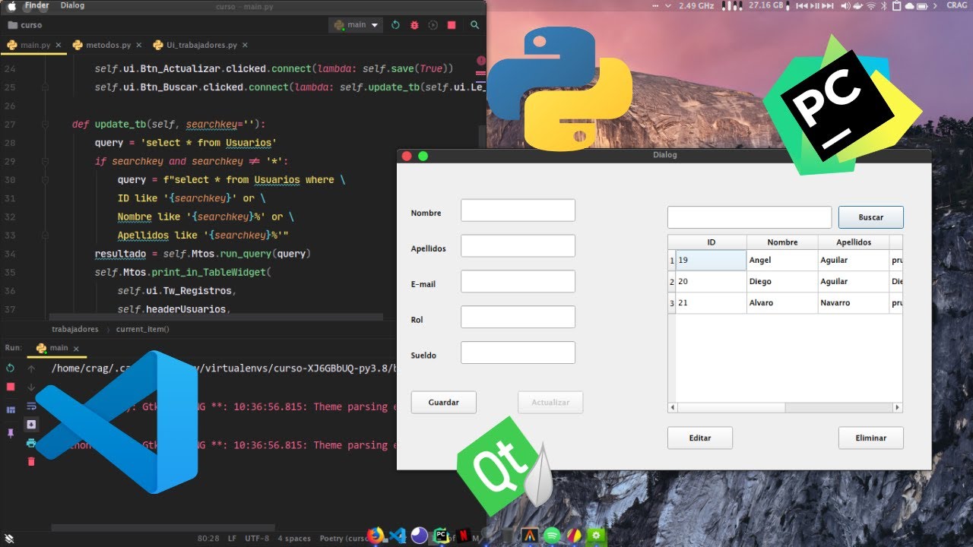This screenshot has height=547, width=973.
Task: Click the Nombre column header in the table
Action: [x=782, y=242]
